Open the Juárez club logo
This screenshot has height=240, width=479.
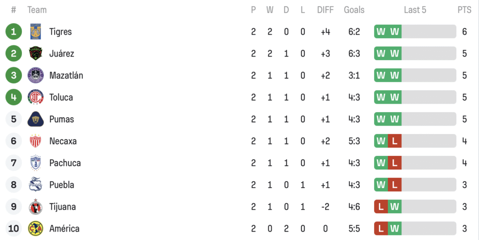tap(36, 53)
